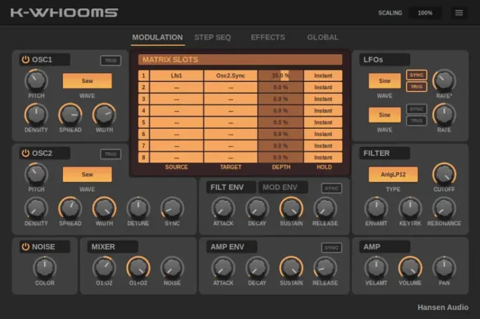Enable SYNC on the second LFO
Viewport: 480px width, 319px height.
click(417, 109)
